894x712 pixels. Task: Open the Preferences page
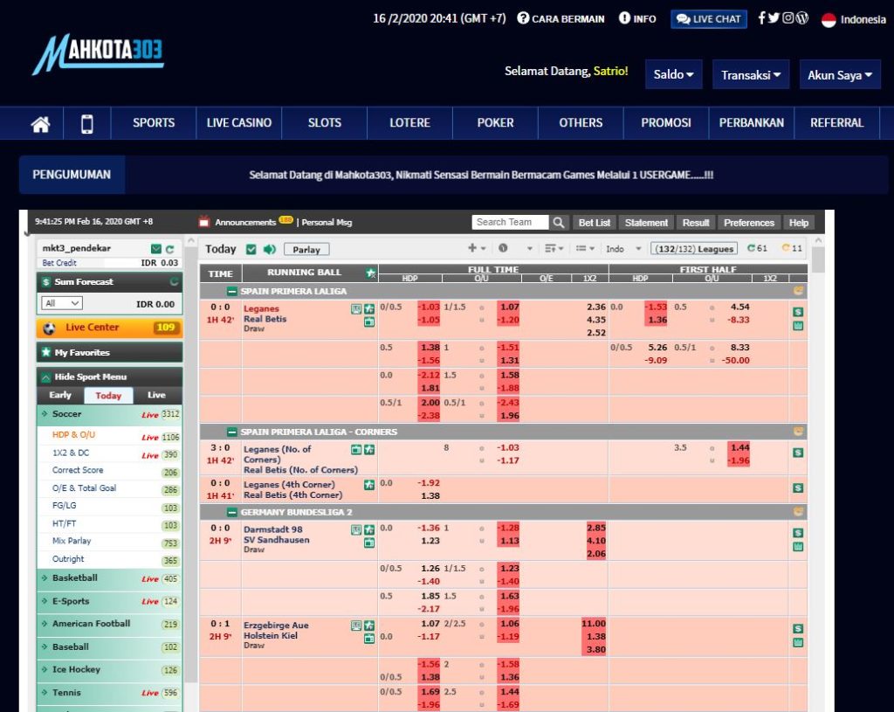point(748,223)
